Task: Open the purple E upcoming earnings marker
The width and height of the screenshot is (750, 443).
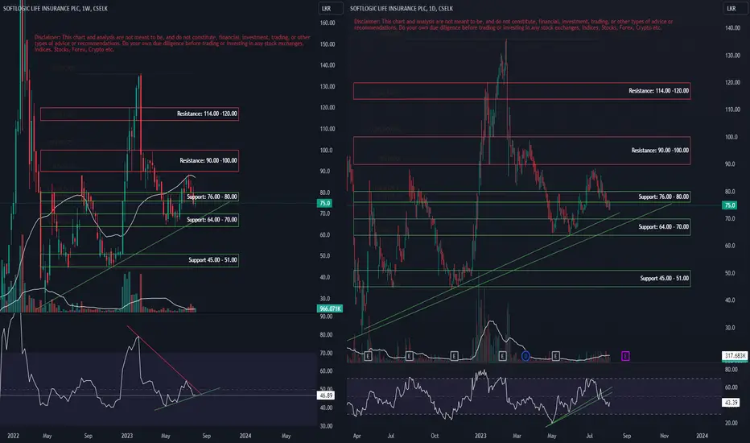Action: (625, 356)
